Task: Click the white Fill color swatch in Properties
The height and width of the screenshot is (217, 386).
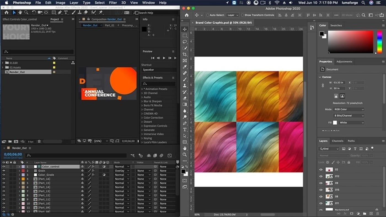Action: pos(335,123)
